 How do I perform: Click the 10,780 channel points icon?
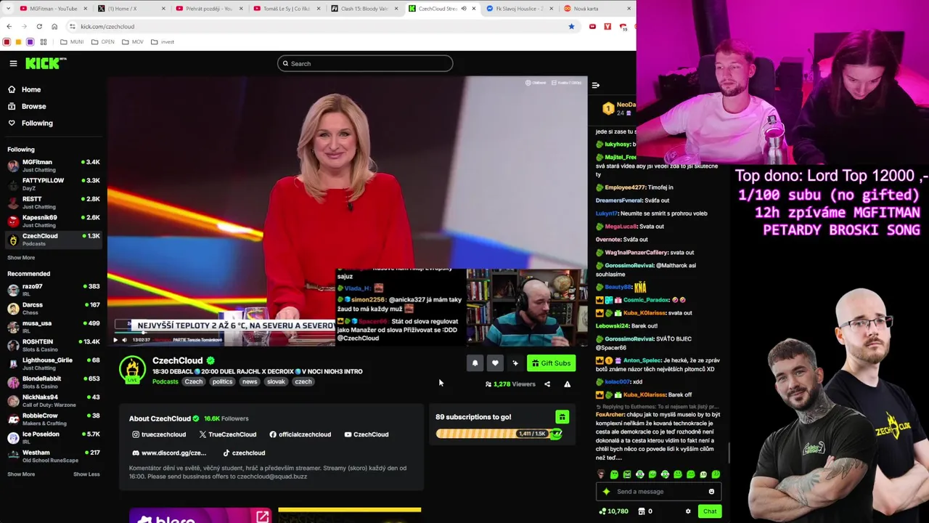(602, 511)
